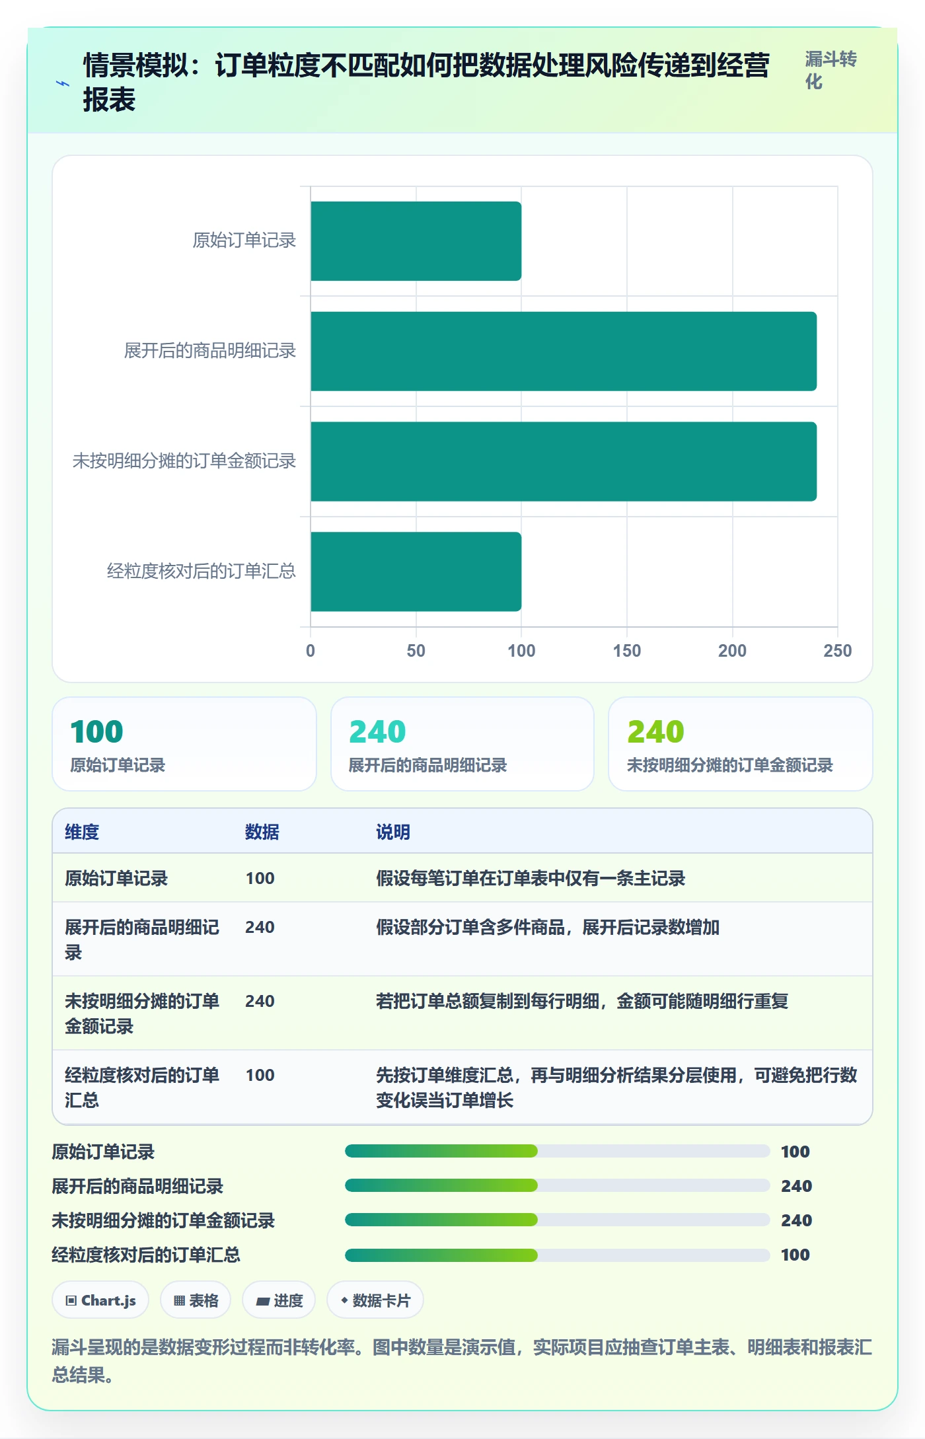The image size is (925, 1439).
Task: Click the 150 tick on chart x-axis
Action: coord(626,651)
